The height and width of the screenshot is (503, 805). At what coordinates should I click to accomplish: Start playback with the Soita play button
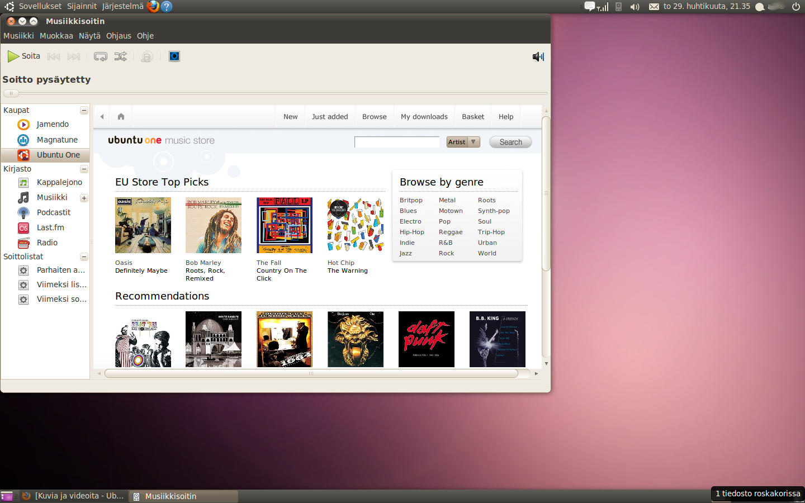click(23, 56)
